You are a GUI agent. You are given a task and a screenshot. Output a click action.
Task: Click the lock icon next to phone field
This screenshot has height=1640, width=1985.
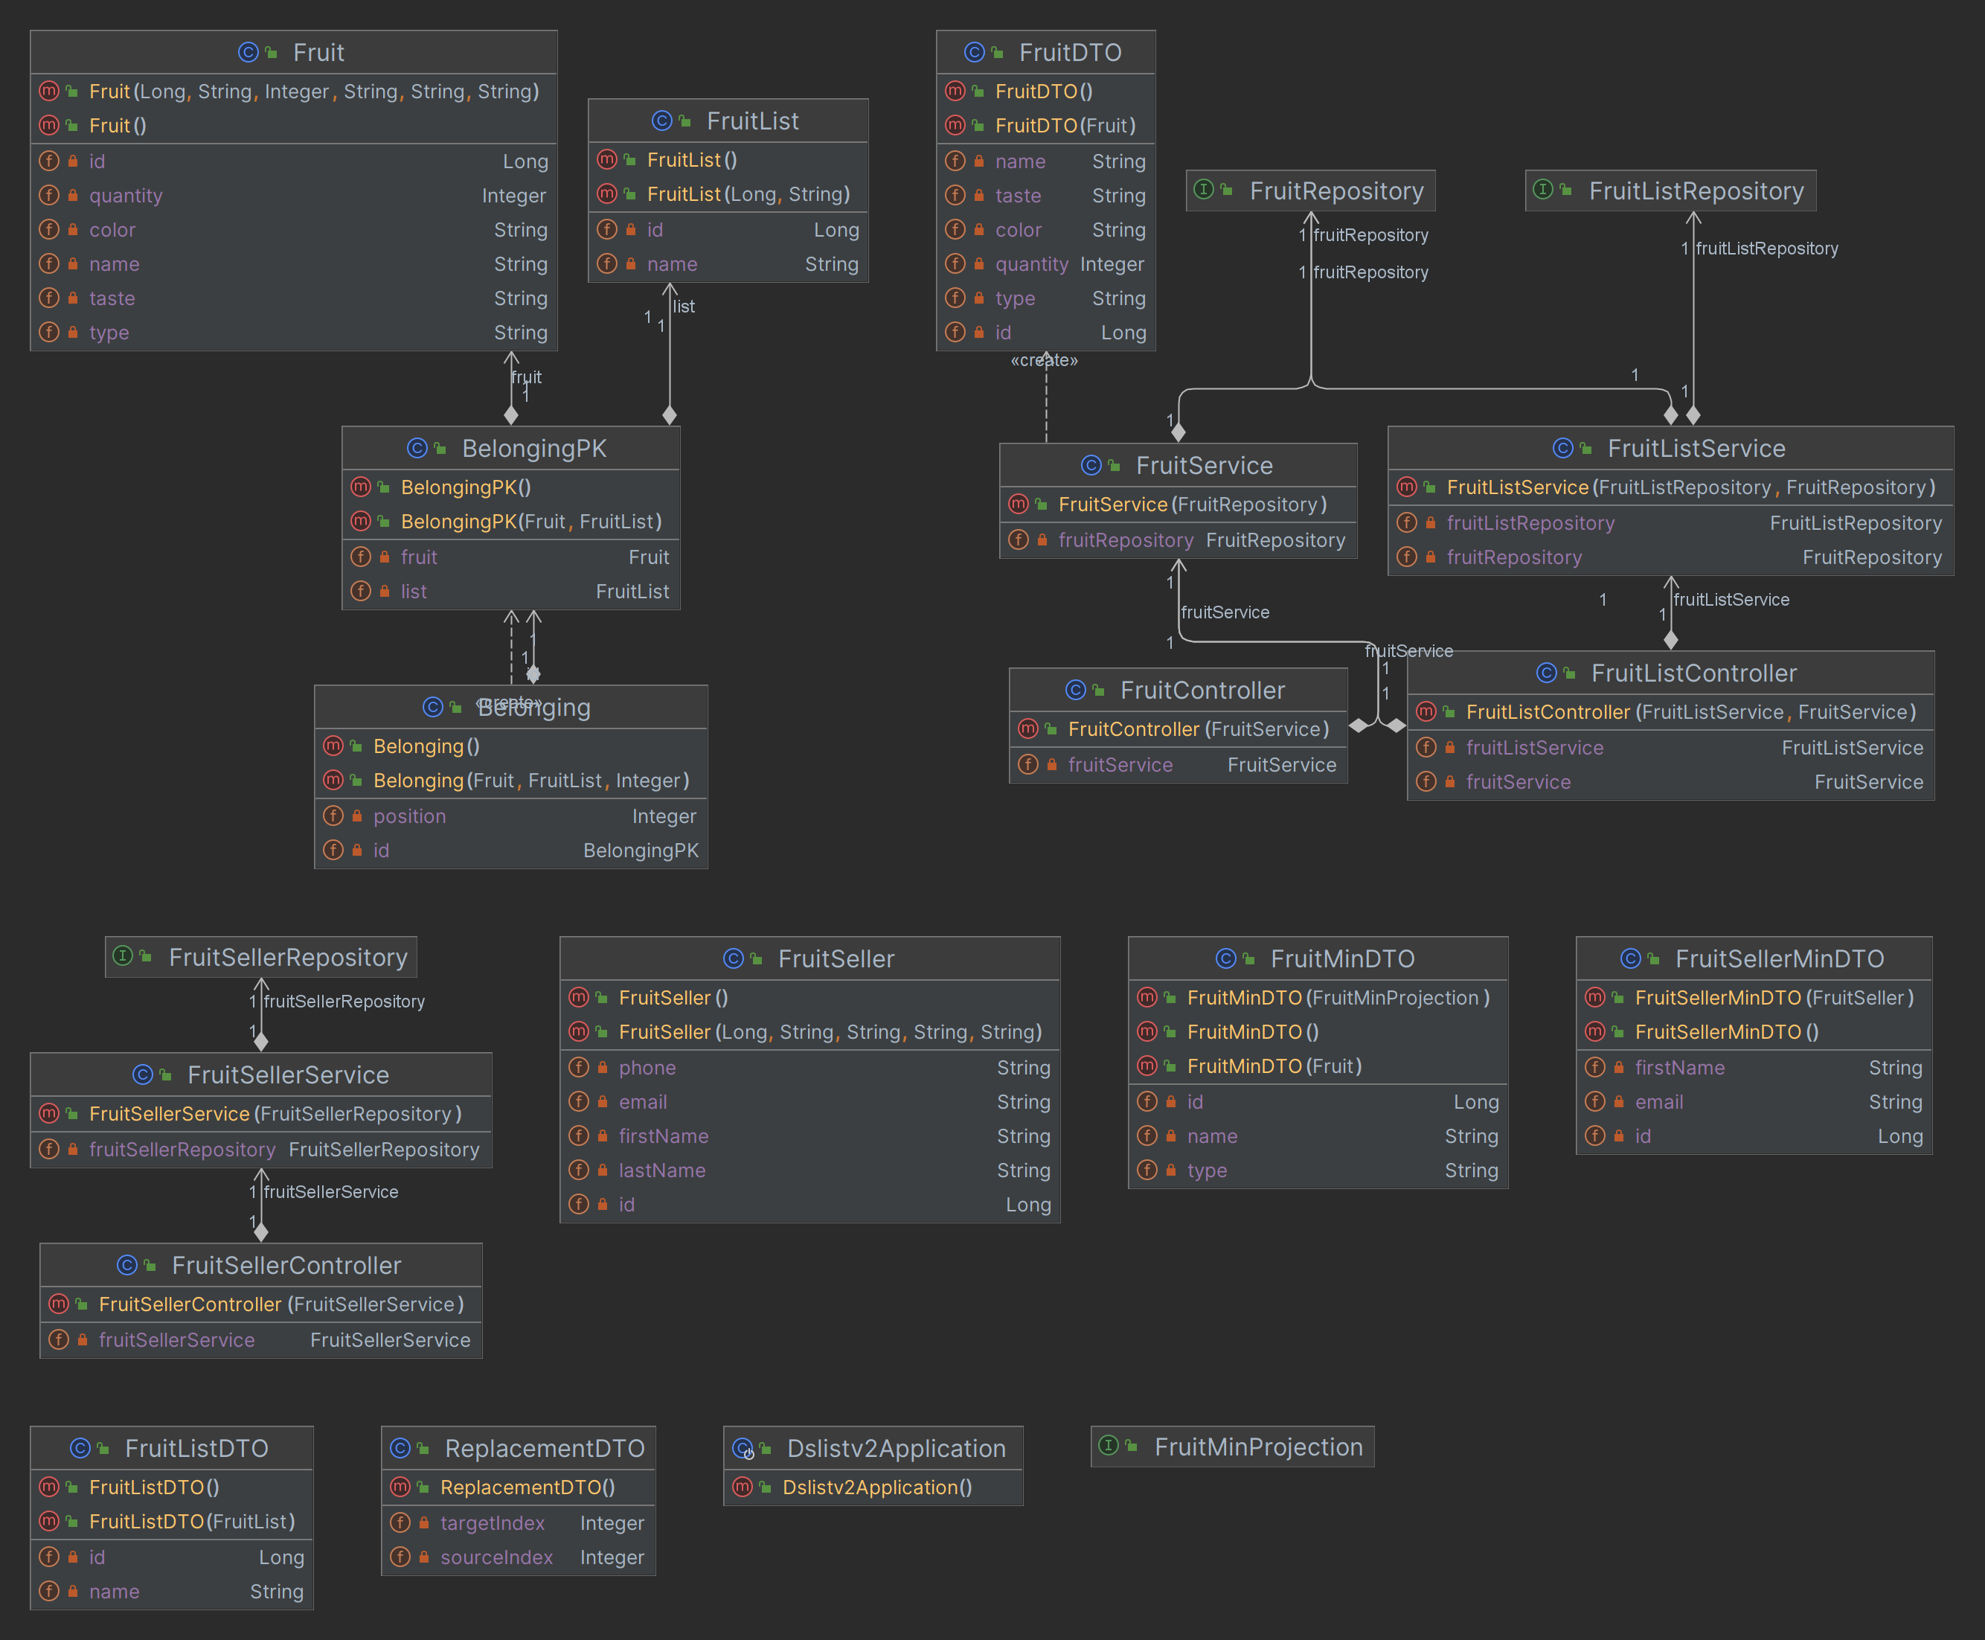(603, 1068)
